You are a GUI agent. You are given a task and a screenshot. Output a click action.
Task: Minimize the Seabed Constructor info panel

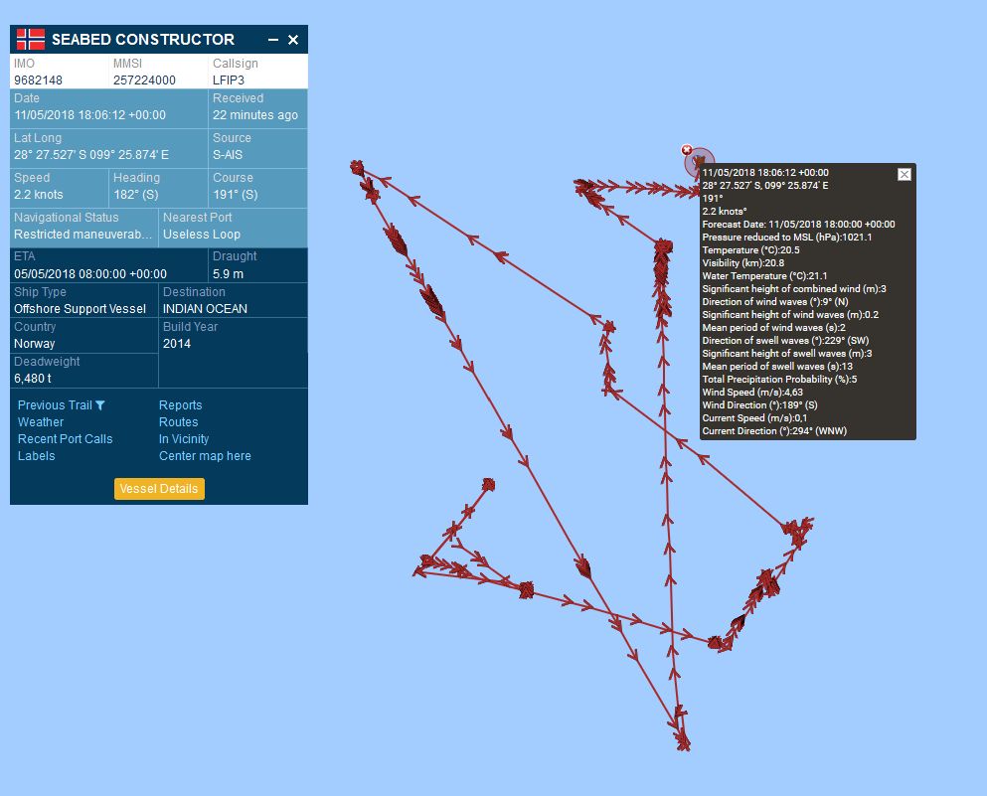tap(273, 40)
